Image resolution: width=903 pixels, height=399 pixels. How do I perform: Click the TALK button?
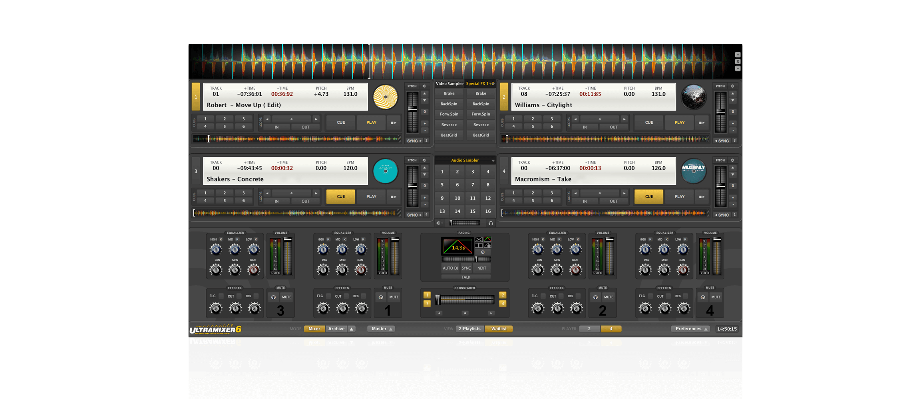pyautogui.click(x=466, y=277)
